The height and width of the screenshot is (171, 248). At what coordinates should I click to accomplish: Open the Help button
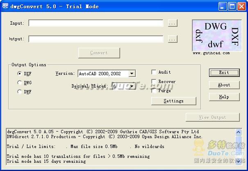224,97
